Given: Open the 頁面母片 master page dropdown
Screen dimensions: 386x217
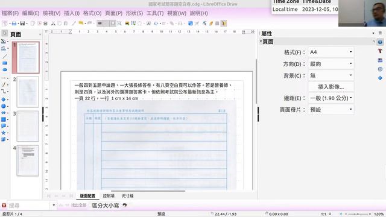Looking at the screenshot, I should 331,110.
